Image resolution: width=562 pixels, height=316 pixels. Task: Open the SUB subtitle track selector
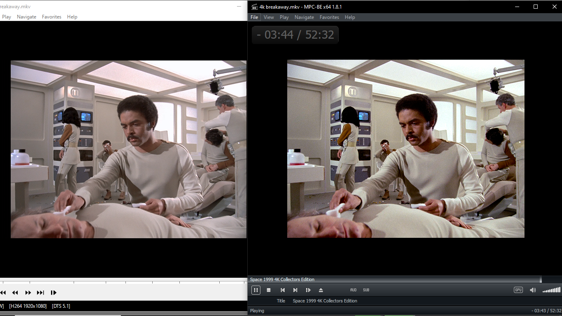[x=366, y=290]
